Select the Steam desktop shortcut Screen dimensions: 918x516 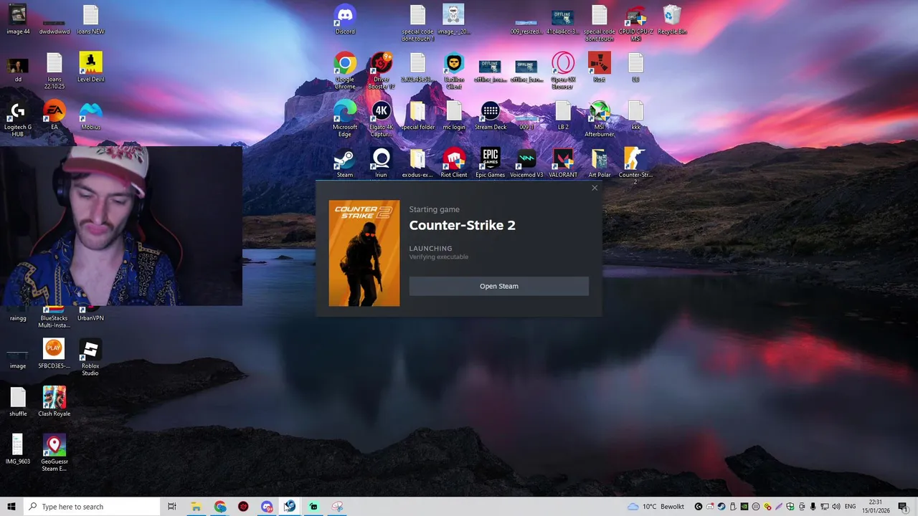345,163
